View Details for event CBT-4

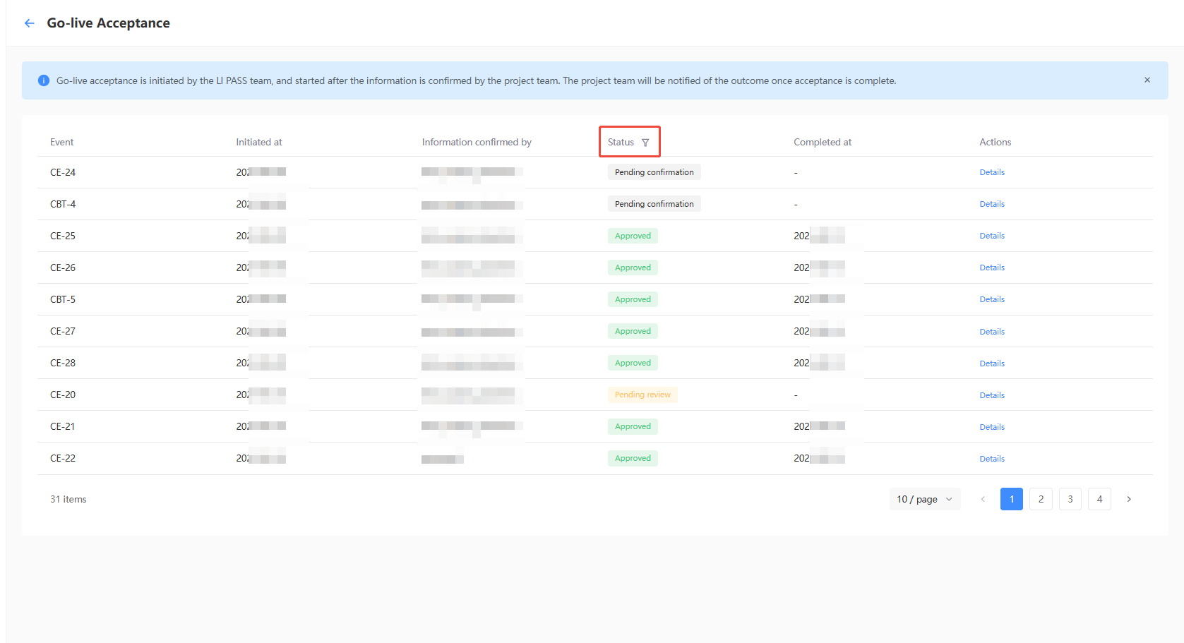[991, 204]
